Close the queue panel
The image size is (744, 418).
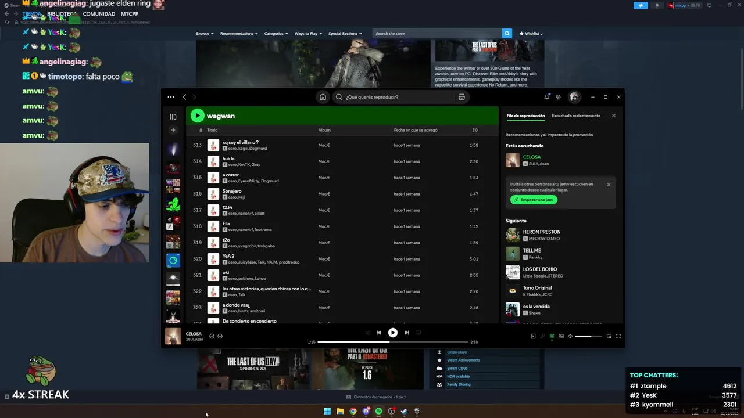tap(613, 116)
